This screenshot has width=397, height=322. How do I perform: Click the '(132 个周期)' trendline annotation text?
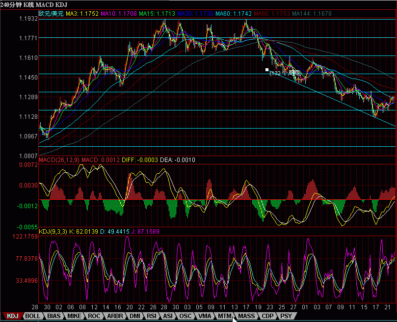tap(286, 73)
